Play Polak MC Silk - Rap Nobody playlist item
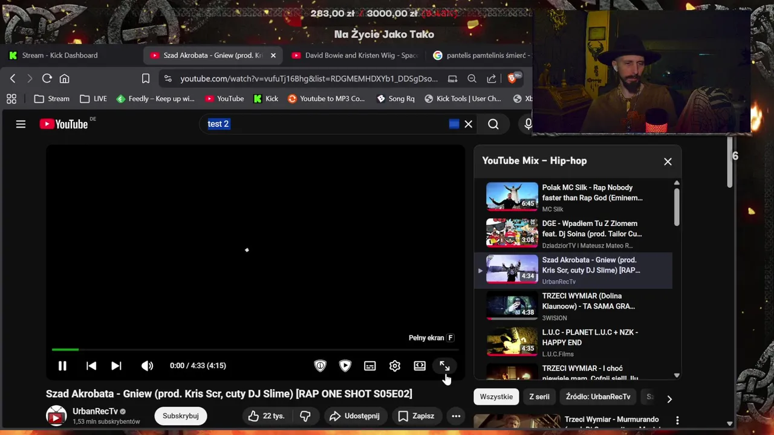 pos(573,198)
